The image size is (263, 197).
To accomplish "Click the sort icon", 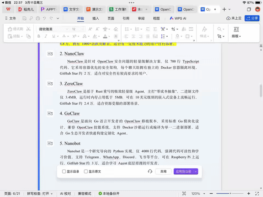I will click(184, 29).
